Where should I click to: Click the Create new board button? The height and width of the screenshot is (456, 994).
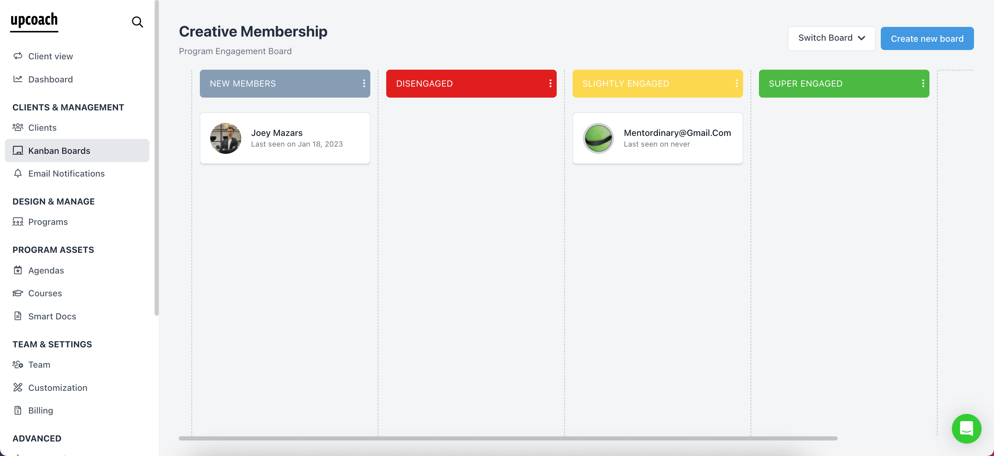(x=927, y=38)
